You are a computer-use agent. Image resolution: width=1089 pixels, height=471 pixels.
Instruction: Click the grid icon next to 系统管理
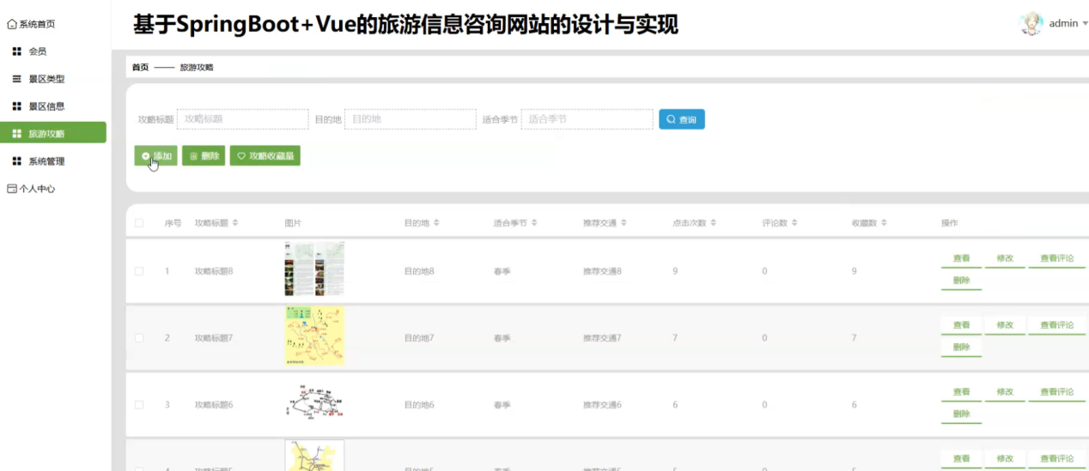(x=17, y=161)
